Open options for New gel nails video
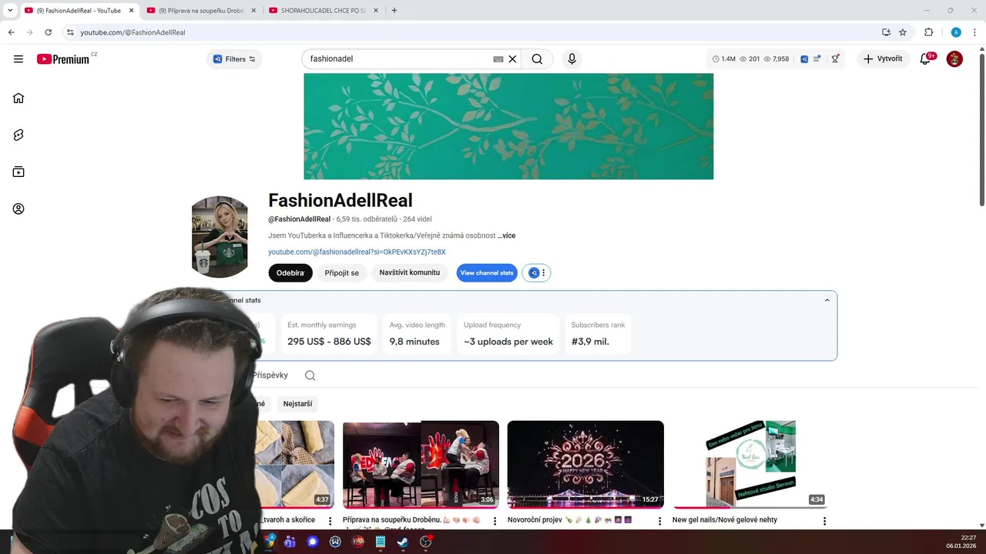This screenshot has width=986, height=554. click(824, 521)
